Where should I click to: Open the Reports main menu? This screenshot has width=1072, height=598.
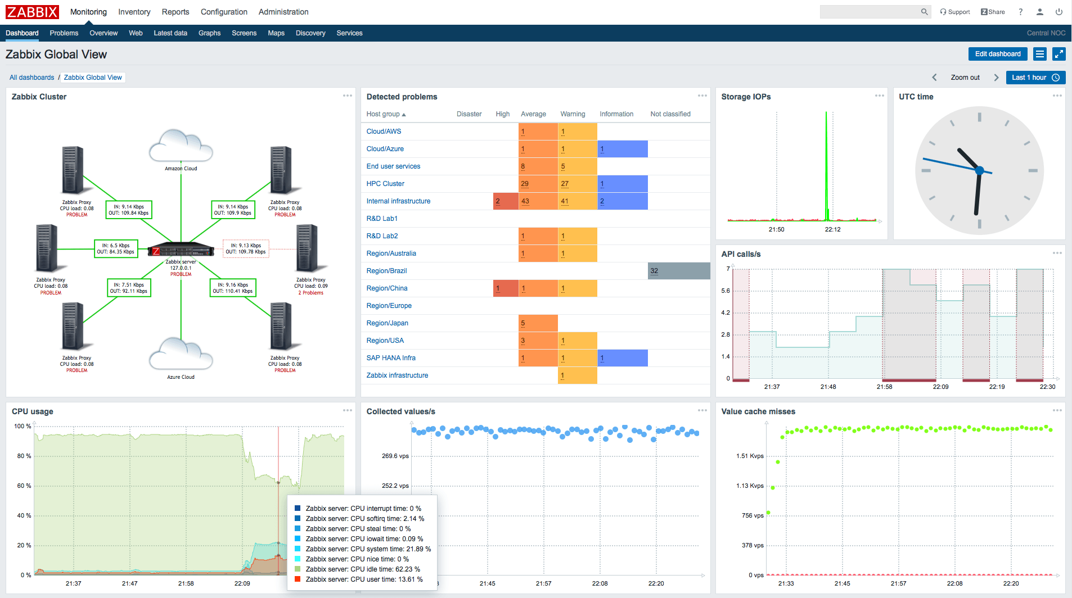pyautogui.click(x=175, y=12)
